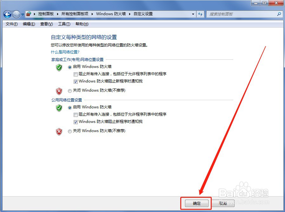
Task: Close the firewall settings window
Action: (276, 3)
